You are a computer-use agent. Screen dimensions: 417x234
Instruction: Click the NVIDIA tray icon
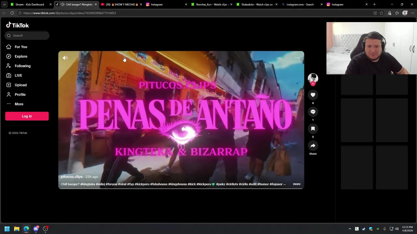378,229
